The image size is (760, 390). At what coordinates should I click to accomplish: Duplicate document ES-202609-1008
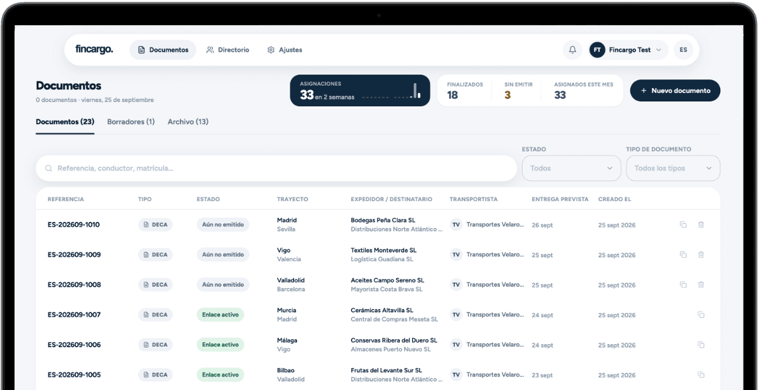[684, 285]
